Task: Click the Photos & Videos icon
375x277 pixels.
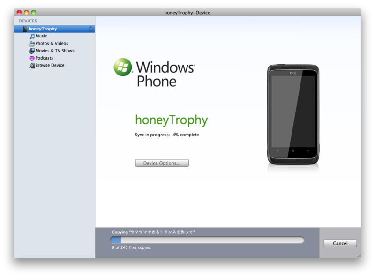Action: (32, 44)
